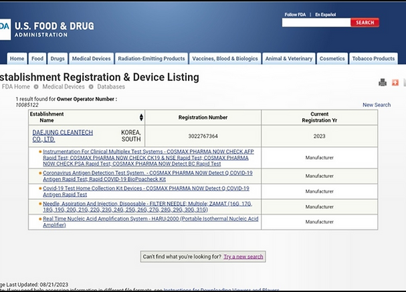Click Instructions for Downloading Viewers link
This screenshot has width=406, height=292.
pos(221,290)
